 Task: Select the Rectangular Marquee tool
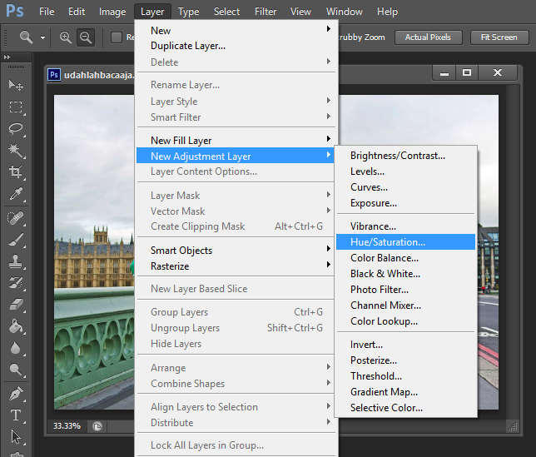(x=16, y=107)
